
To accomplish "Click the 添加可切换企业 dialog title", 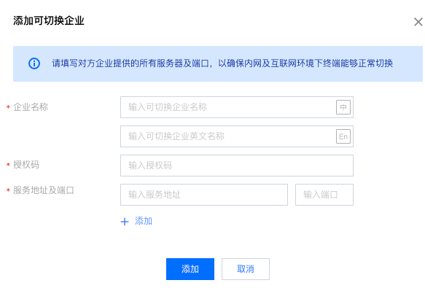I will point(49,20).
